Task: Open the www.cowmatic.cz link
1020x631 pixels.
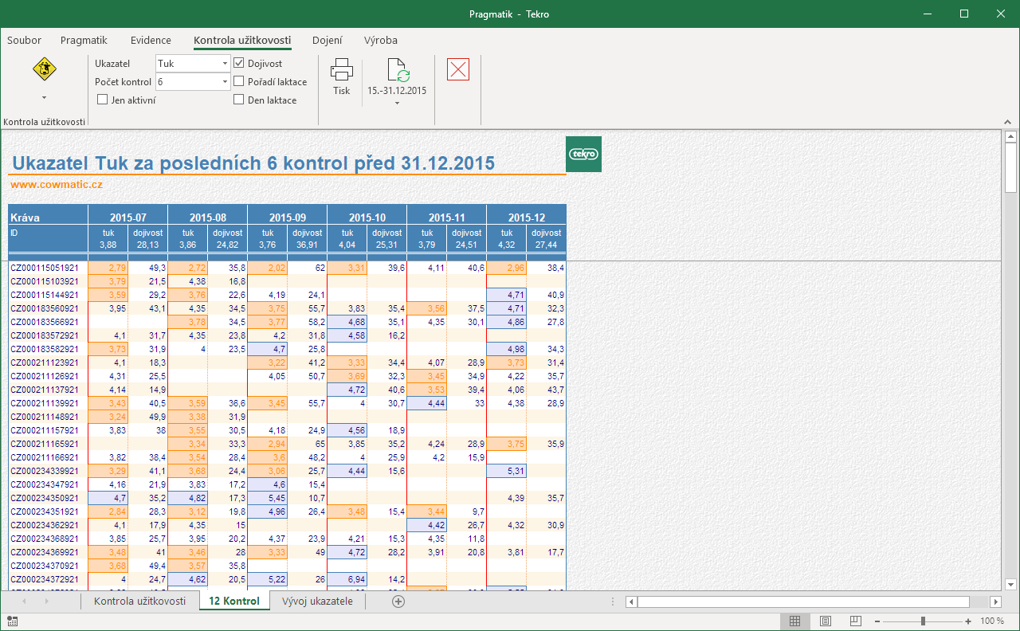Action: 57,185
